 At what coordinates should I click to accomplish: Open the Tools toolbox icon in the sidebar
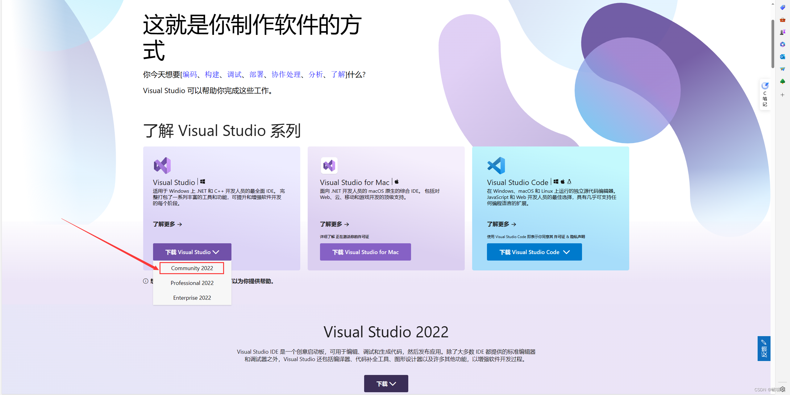tap(782, 20)
